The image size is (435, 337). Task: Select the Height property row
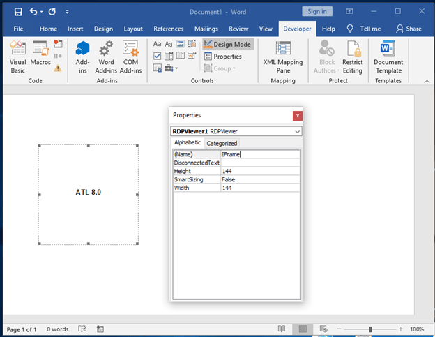click(236, 171)
